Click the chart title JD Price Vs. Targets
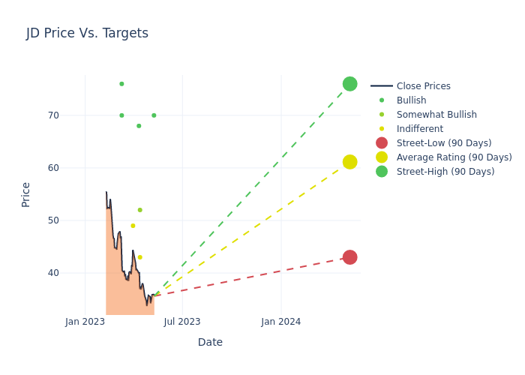This screenshot has width=525, height=375. [87, 33]
